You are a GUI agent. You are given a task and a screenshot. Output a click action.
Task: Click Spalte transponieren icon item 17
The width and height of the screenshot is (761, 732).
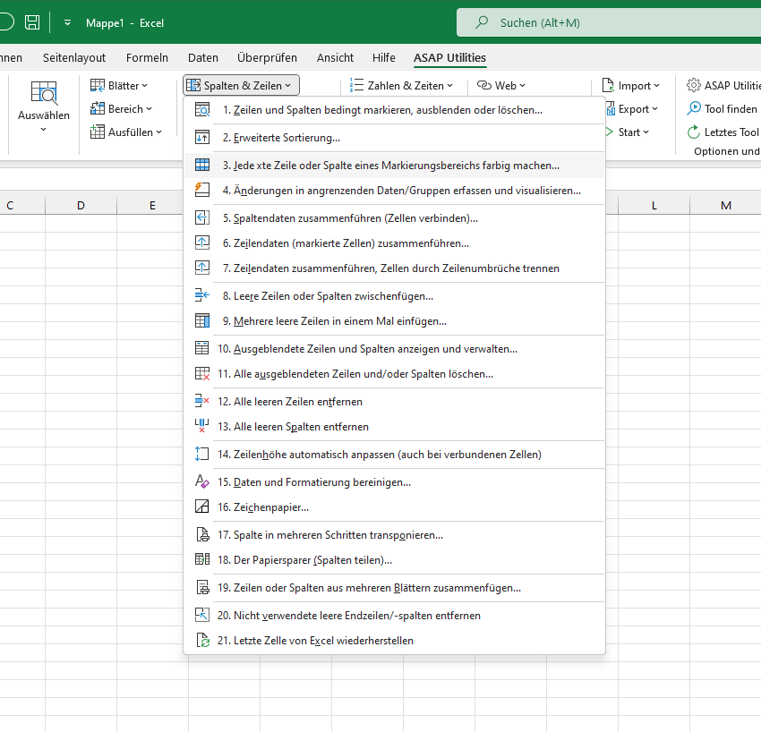202,534
